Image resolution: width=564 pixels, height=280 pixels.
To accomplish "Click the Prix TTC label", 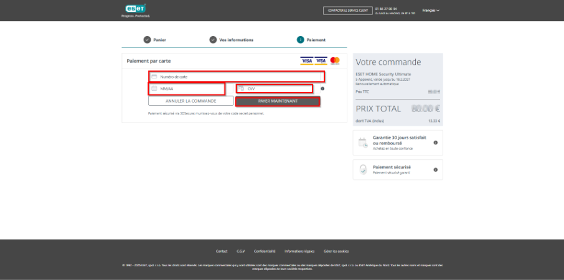I will [362, 91].
